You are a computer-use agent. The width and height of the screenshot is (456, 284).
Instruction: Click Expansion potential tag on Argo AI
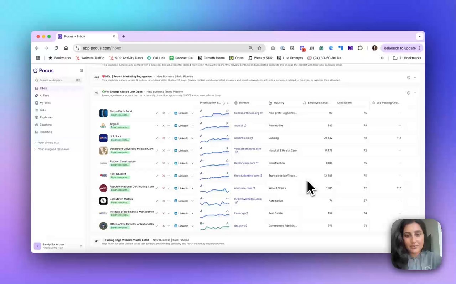[x=120, y=127]
